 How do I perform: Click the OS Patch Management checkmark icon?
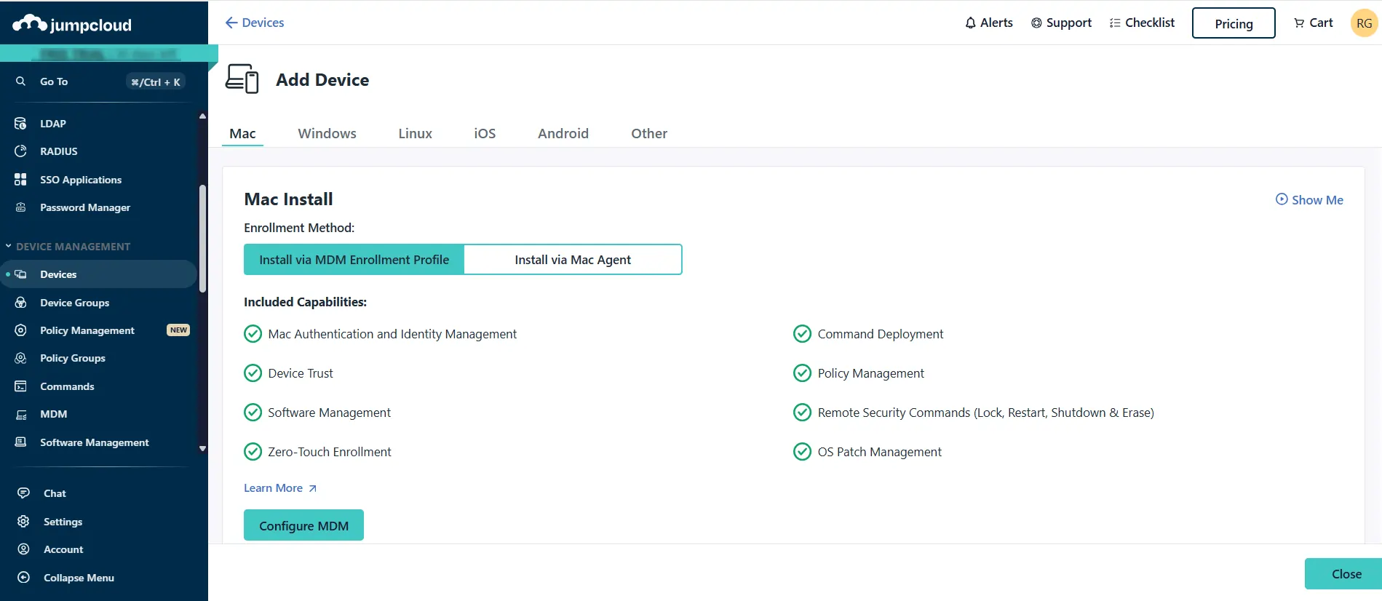802,452
